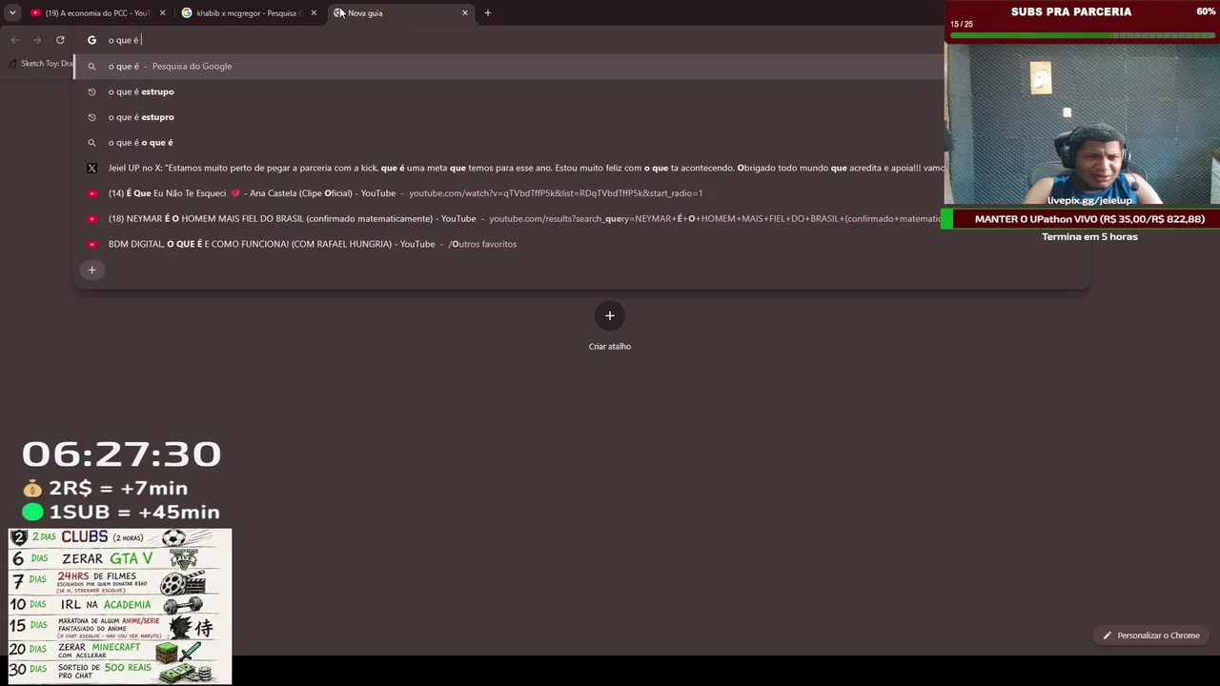The height and width of the screenshot is (686, 1220).
Task: Open the 'Sketch Toy' bookmark
Action: tap(41, 64)
